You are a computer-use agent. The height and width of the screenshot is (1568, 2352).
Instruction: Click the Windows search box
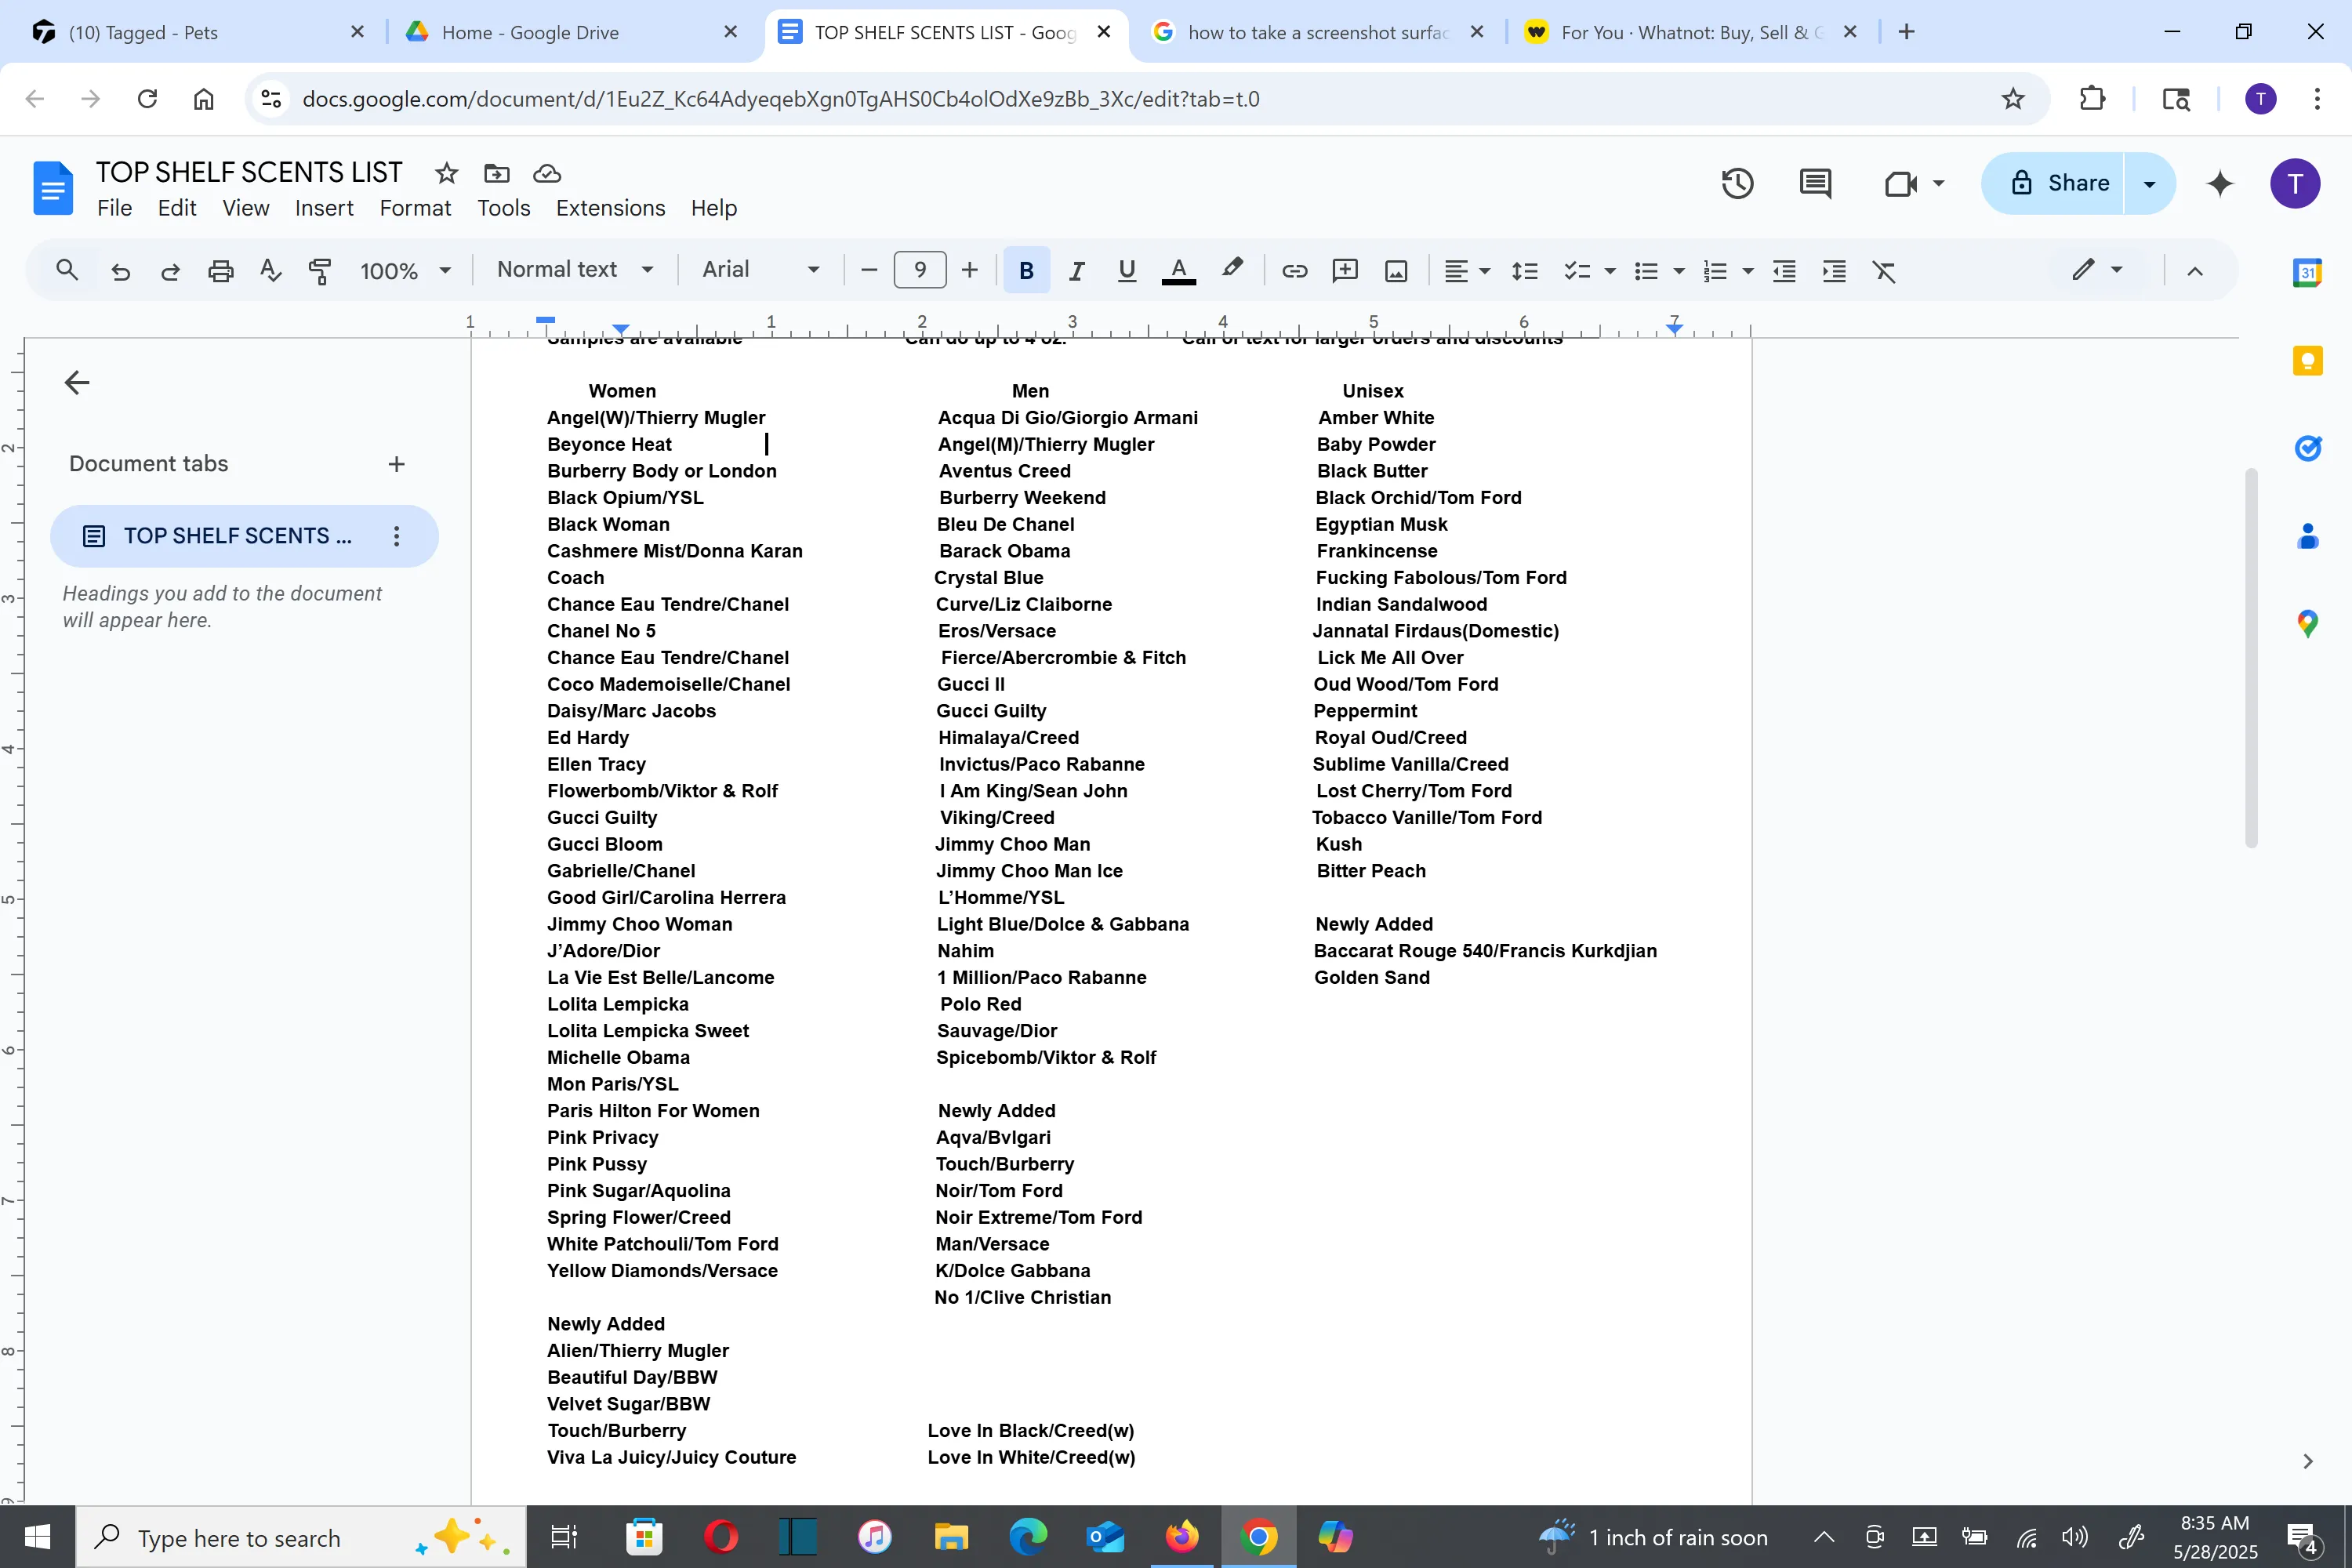click(x=300, y=1537)
